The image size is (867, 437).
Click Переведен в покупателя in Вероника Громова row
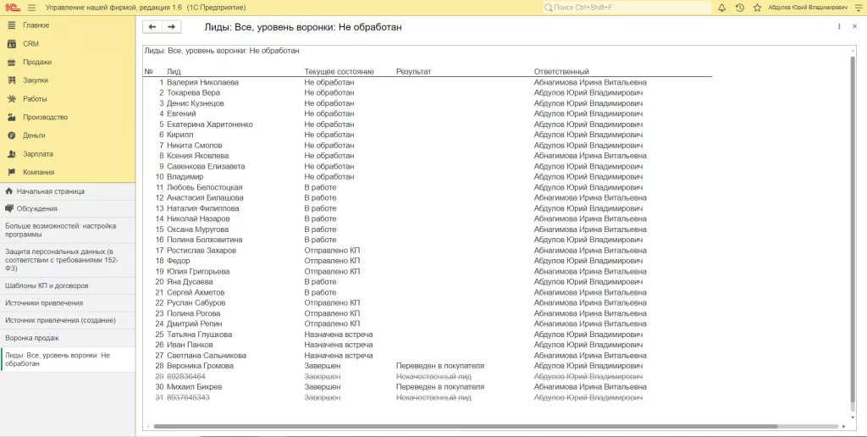(x=440, y=366)
